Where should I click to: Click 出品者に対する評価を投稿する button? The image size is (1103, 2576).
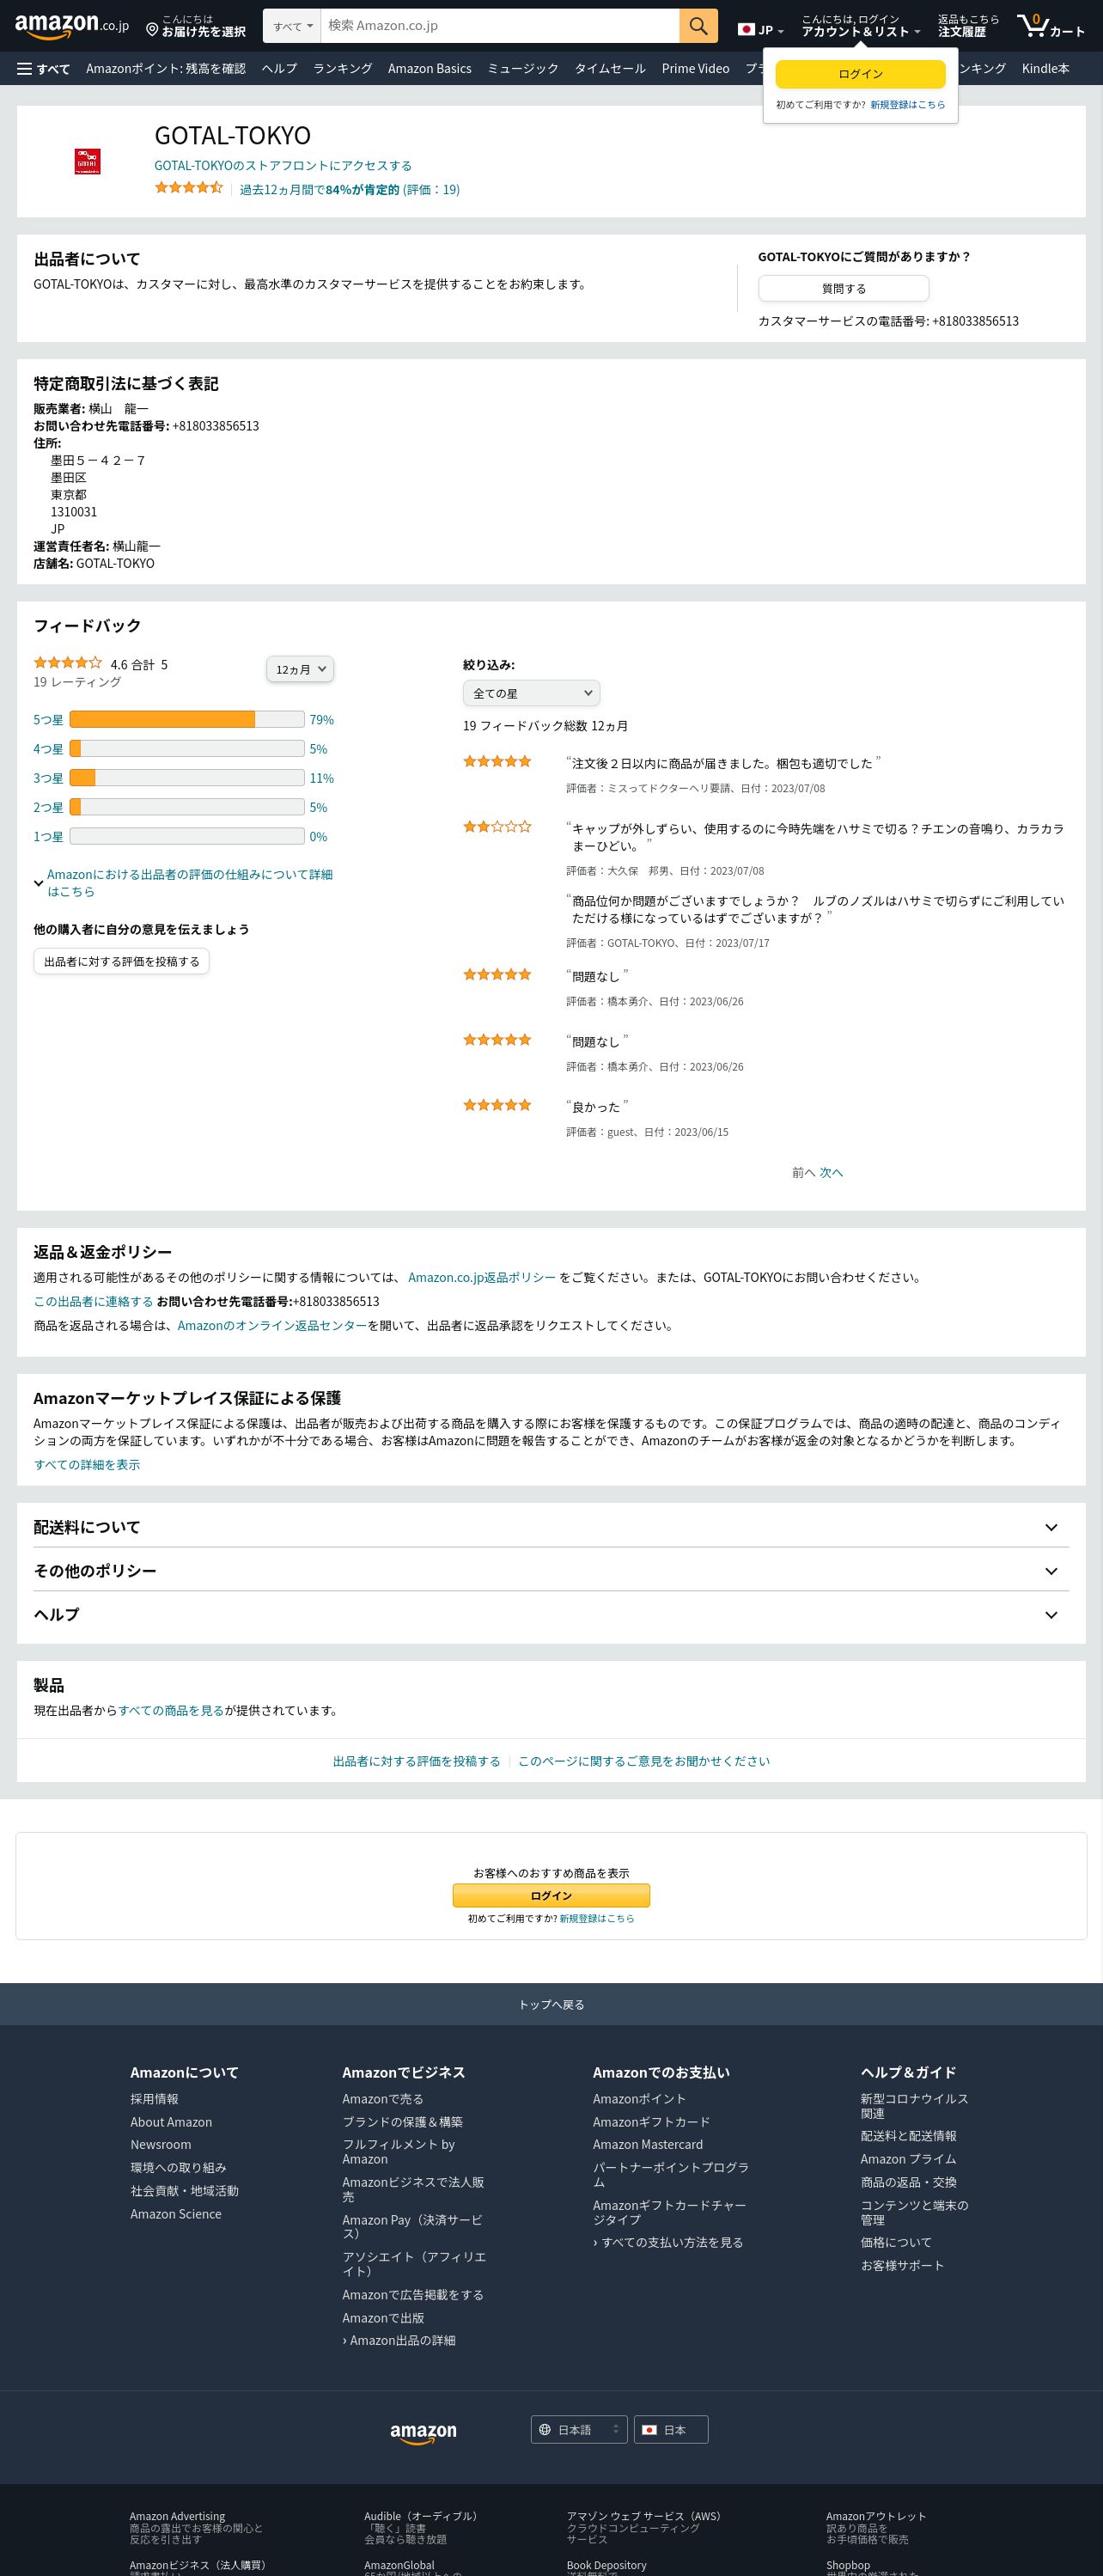pos(121,961)
